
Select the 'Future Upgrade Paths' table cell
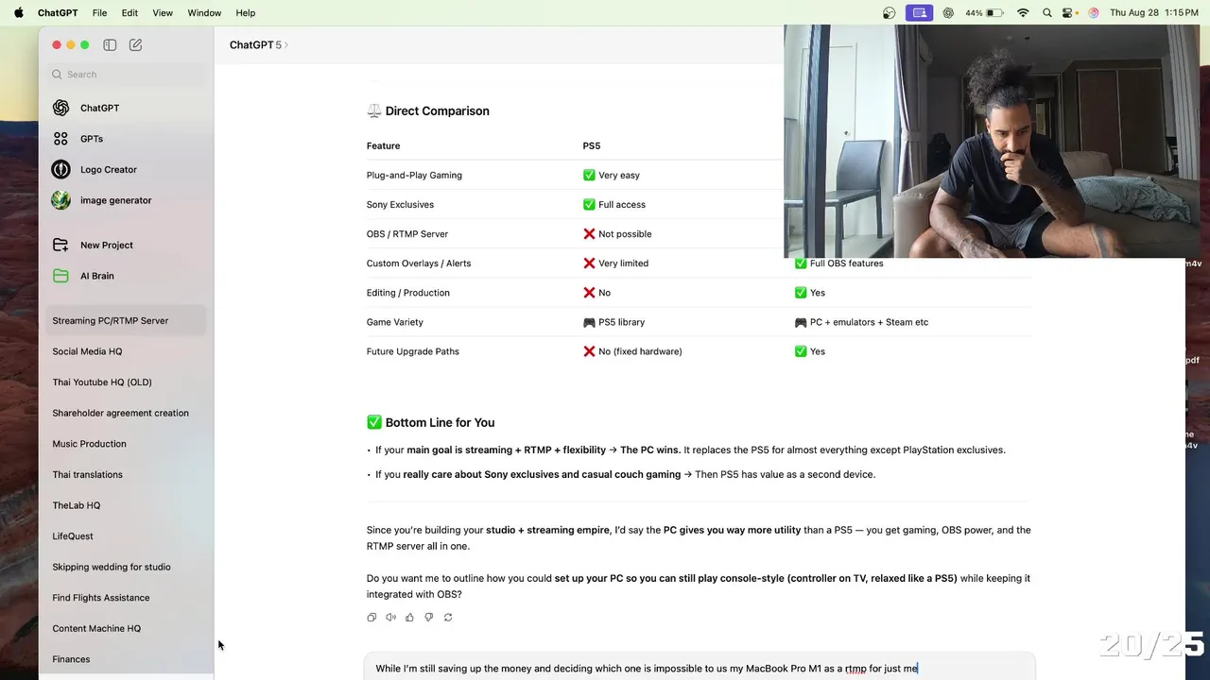413,351
